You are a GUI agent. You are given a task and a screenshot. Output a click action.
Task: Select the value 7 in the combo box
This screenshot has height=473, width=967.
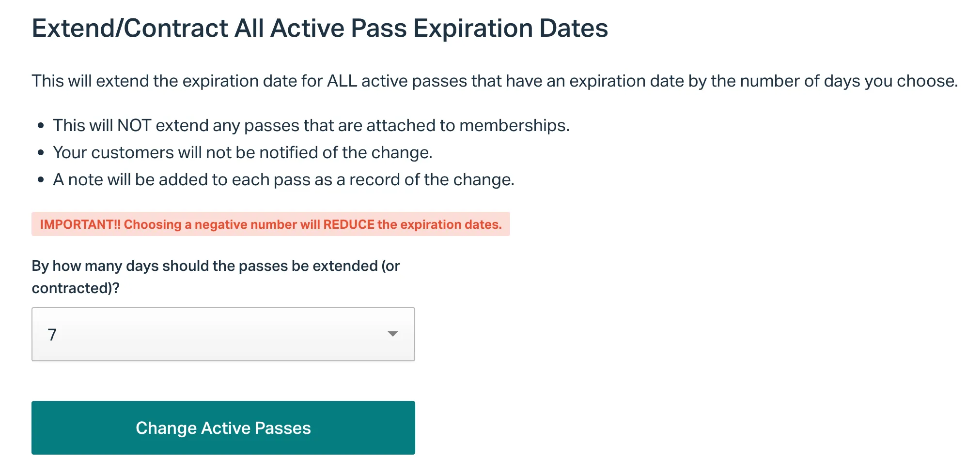pyautogui.click(x=52, y=335)
